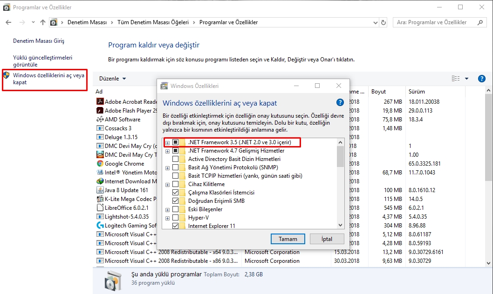Click the Java 8 Update 161 icon

pyautogui.click(x=100, y=190)
